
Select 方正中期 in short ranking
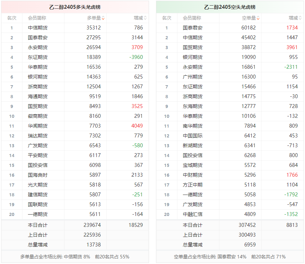coord(192,185)
